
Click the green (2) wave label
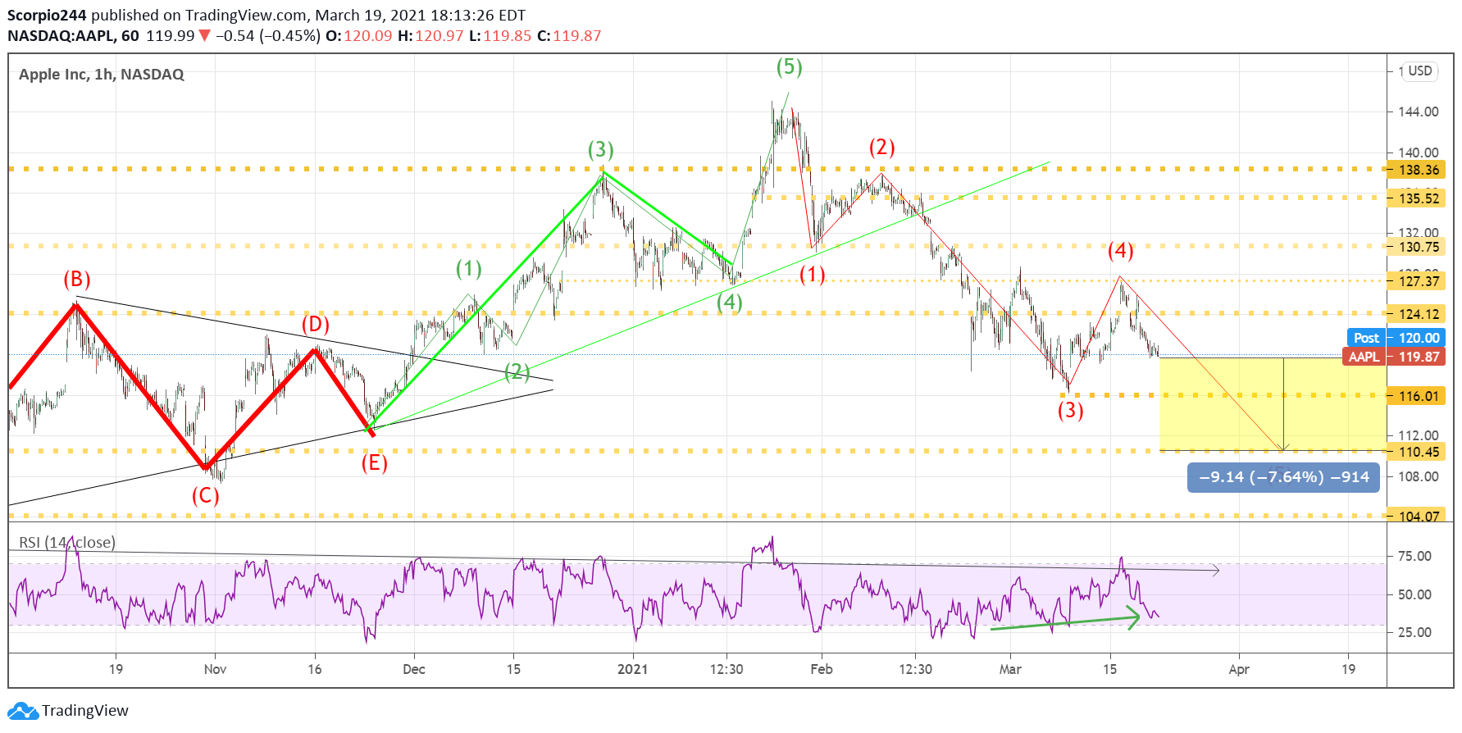(517, 371)
